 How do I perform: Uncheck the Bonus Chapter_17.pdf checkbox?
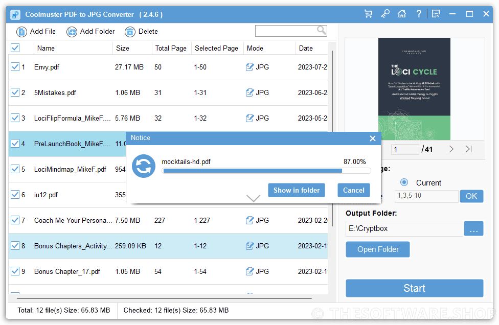15,271
